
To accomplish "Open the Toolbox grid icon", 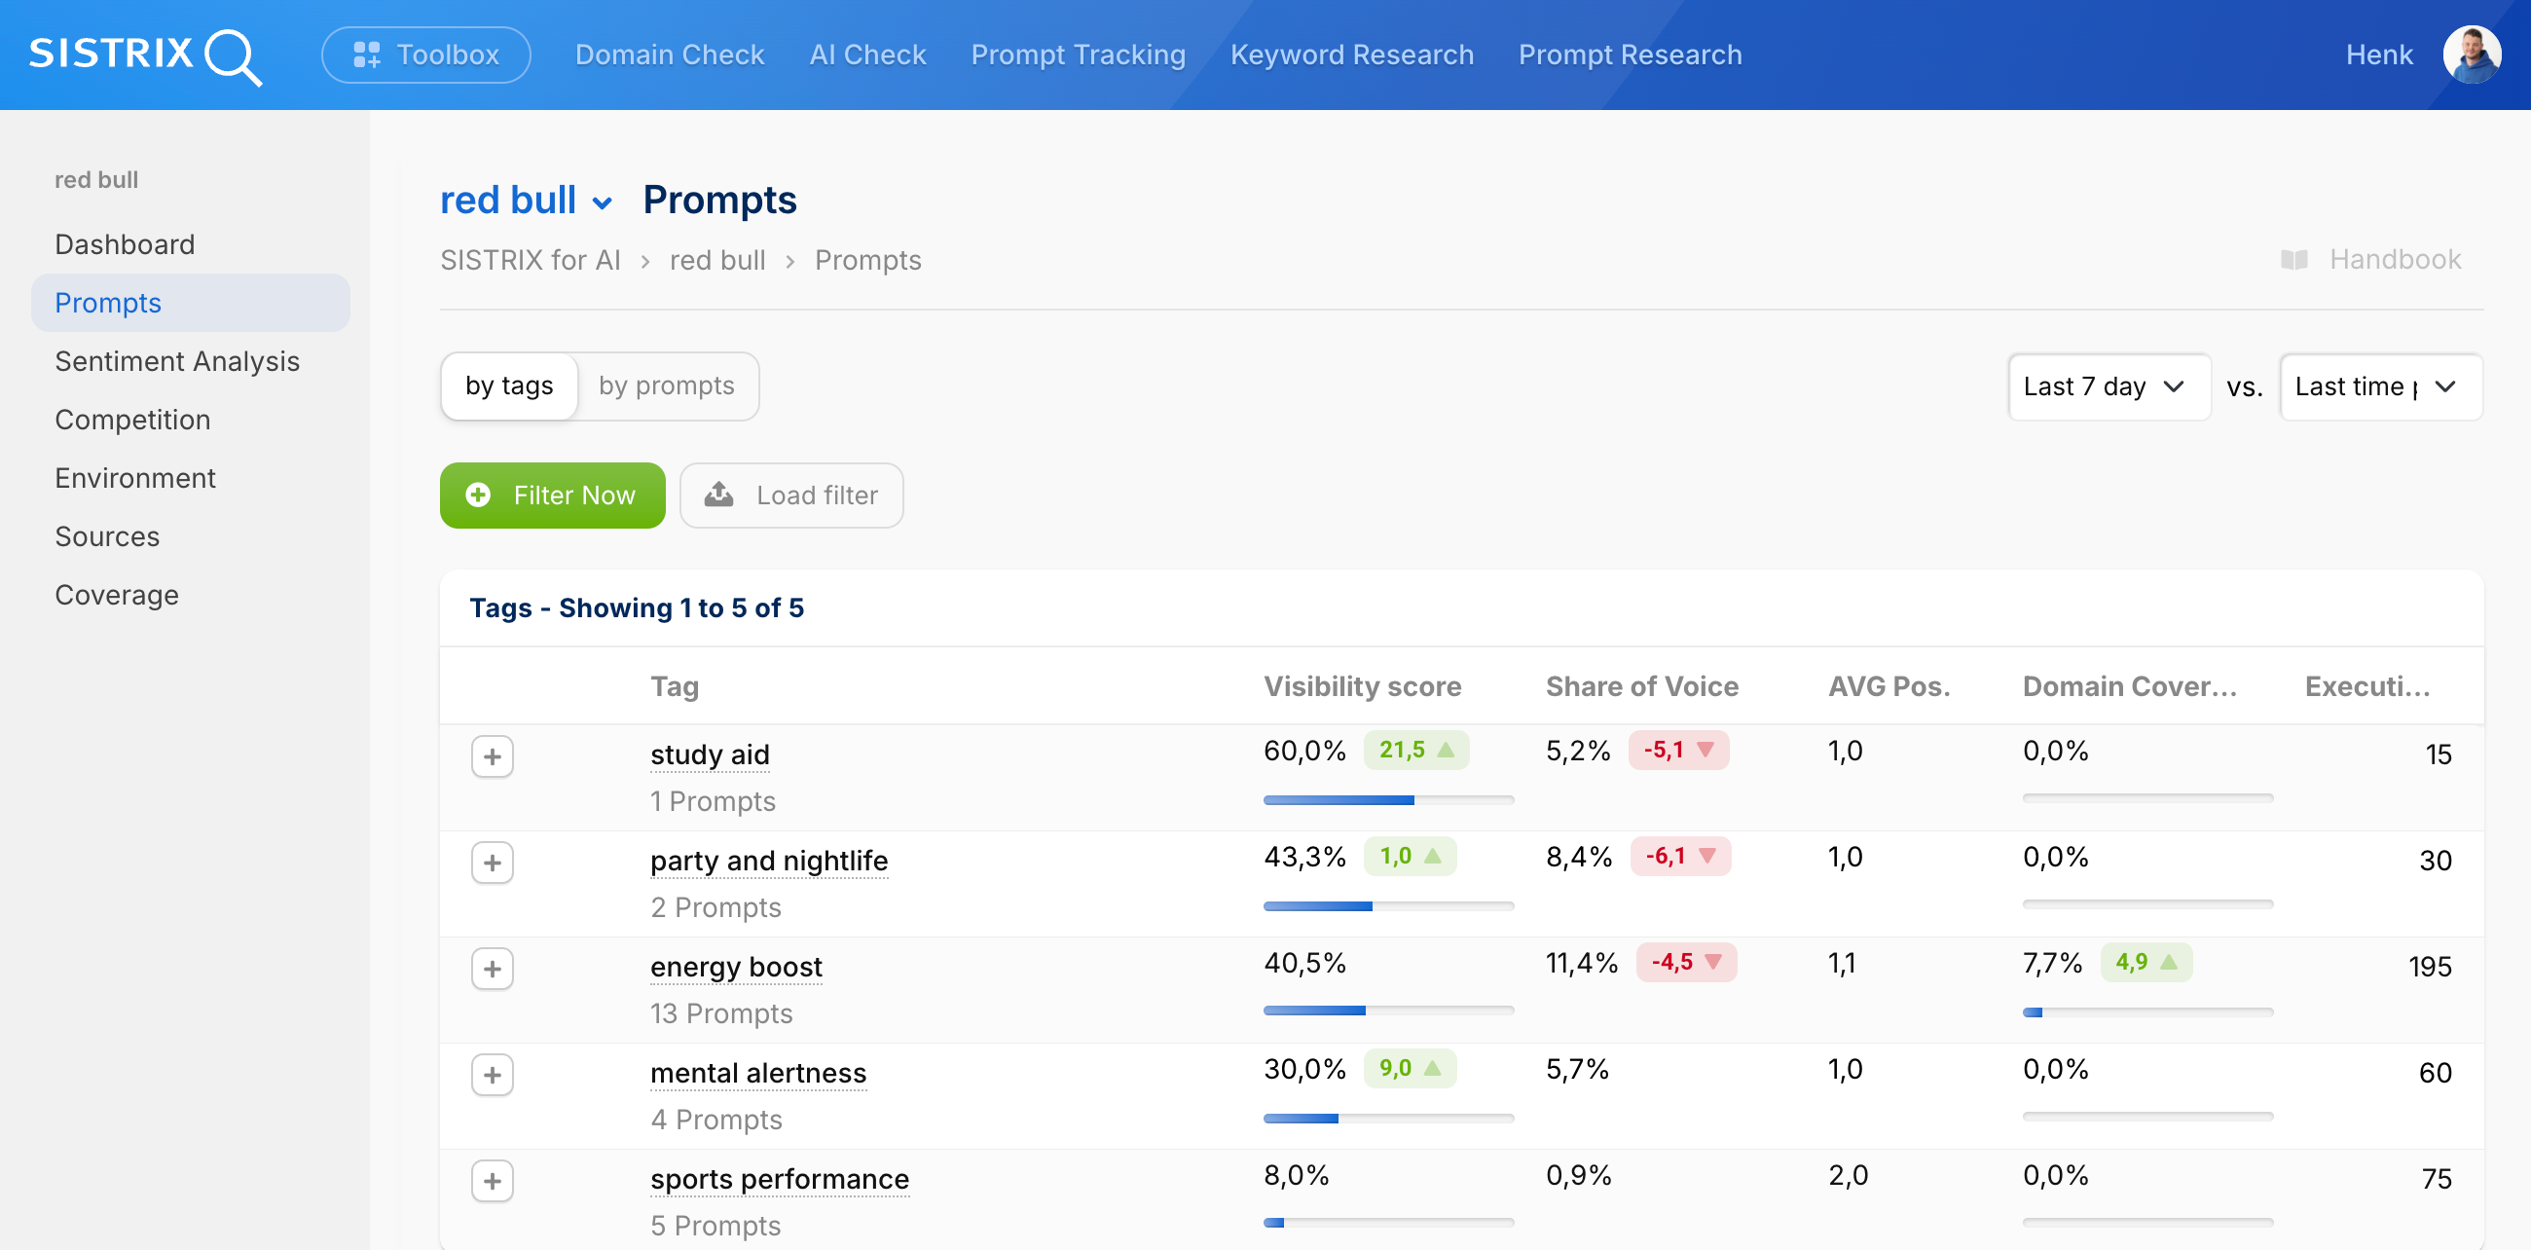I will (367, 55).
